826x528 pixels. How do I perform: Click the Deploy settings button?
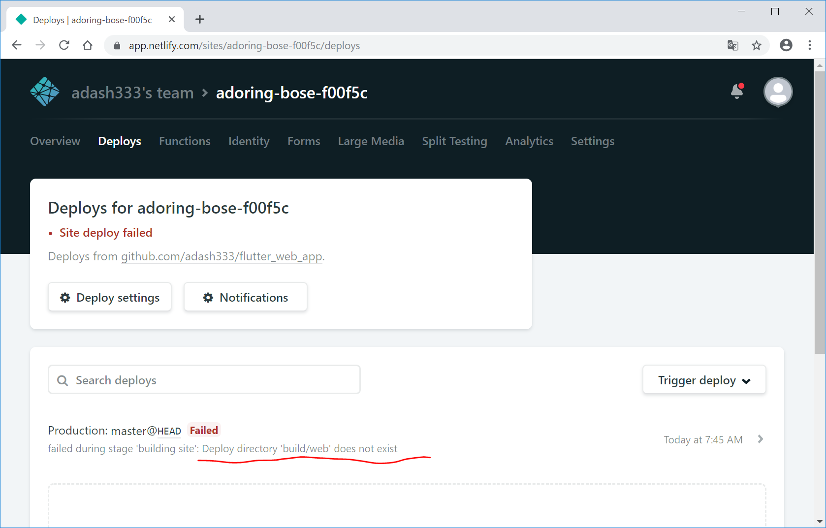click(x=110, y=297)
